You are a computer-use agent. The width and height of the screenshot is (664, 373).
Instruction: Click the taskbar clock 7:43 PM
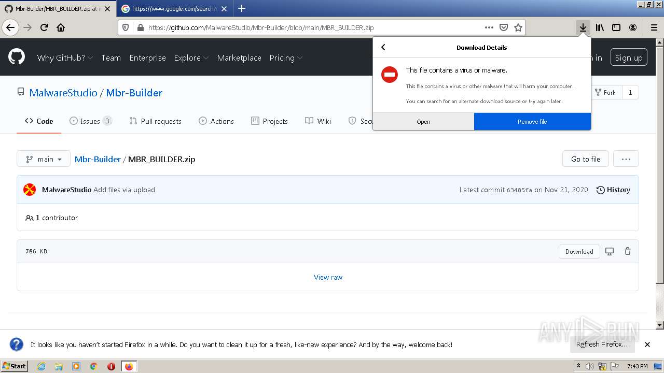click(637, 366)
